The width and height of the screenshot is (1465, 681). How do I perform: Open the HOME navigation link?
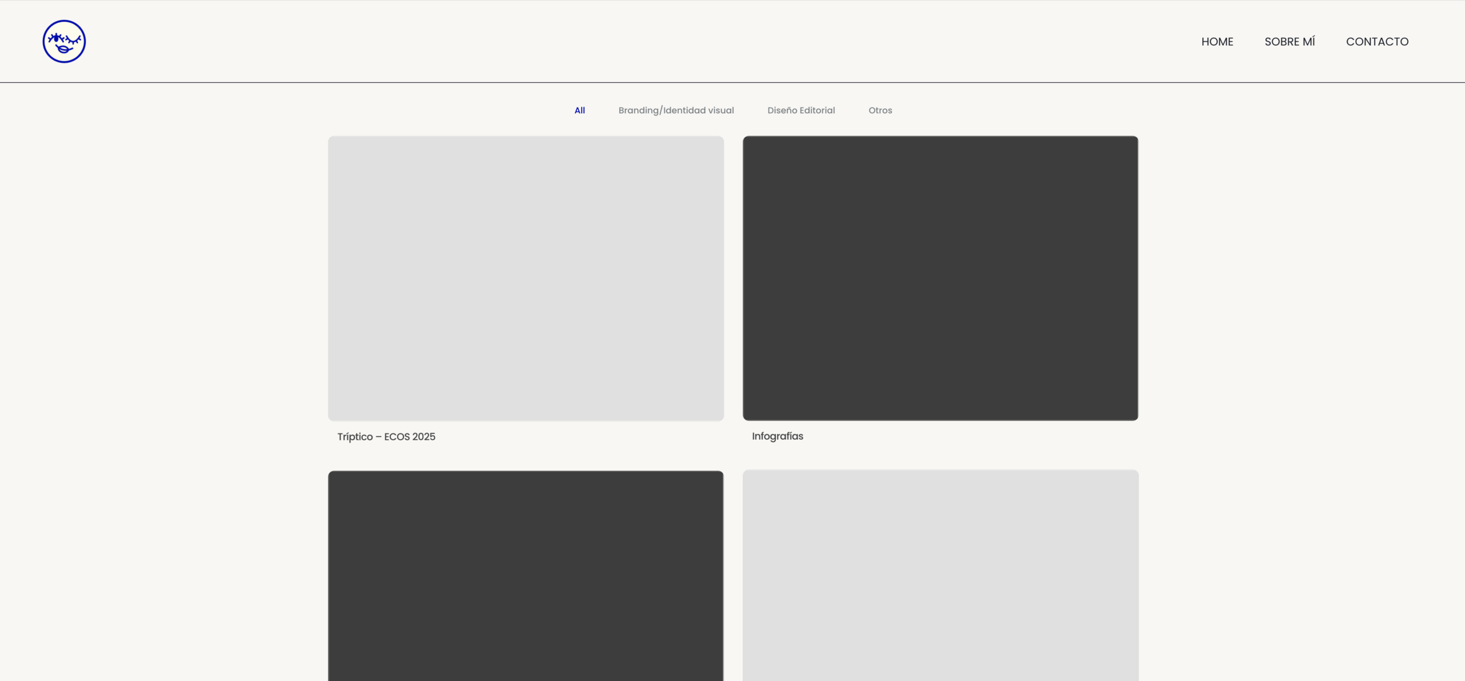pyautogui.click(x=1217, y=42)
